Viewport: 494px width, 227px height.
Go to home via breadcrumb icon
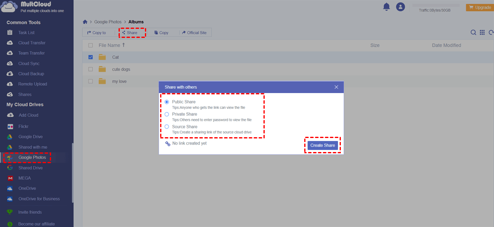(x=85, y=22)
